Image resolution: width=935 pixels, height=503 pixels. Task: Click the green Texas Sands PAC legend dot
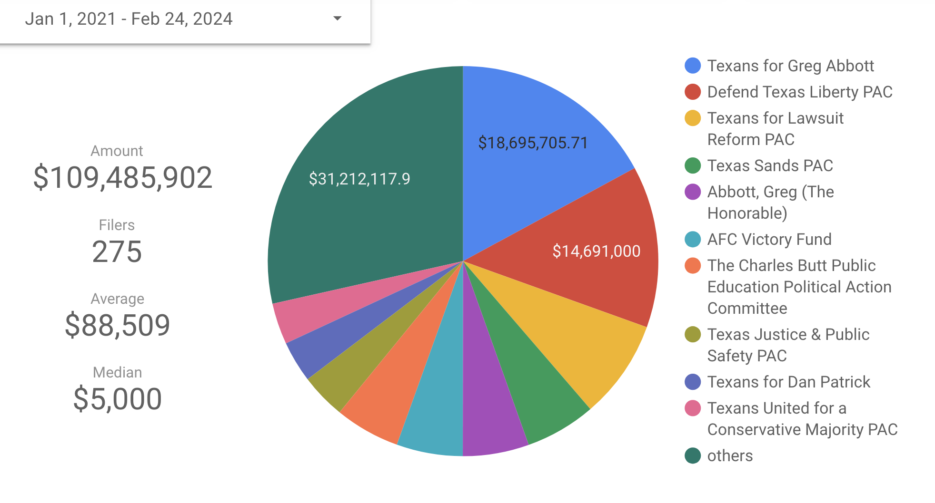click(693, 165)
